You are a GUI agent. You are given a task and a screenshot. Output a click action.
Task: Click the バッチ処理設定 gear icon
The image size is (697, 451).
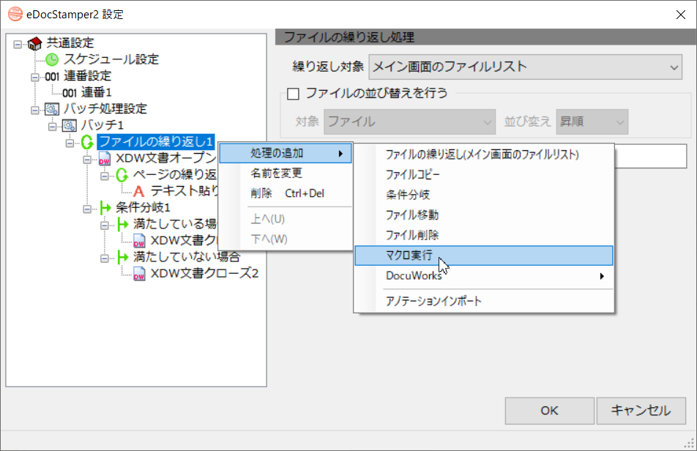[52, 109]
